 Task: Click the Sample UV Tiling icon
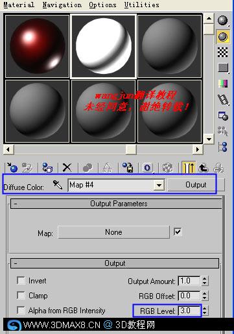click(223, 67)
